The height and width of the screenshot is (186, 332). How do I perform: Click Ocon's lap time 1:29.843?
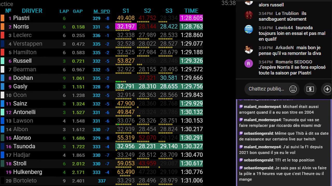click(x=192, y=95)
